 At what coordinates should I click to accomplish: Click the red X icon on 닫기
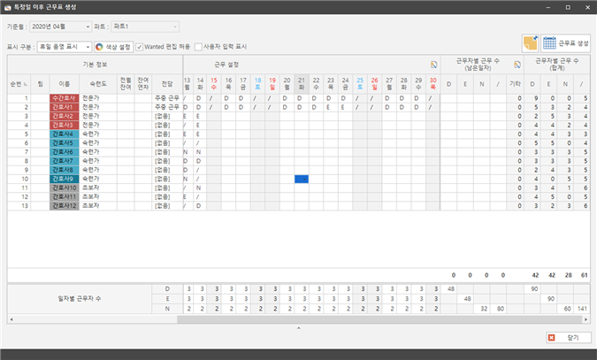550,338
